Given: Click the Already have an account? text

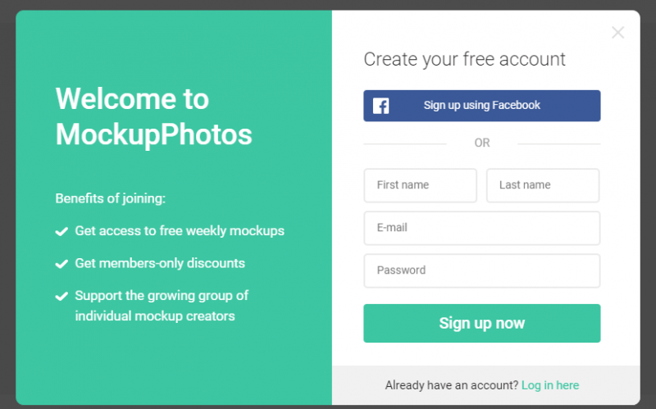Looking at the screenshot, I should click(451, 385).
